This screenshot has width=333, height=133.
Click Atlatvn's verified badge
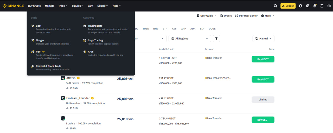click(x=78, y=78)
